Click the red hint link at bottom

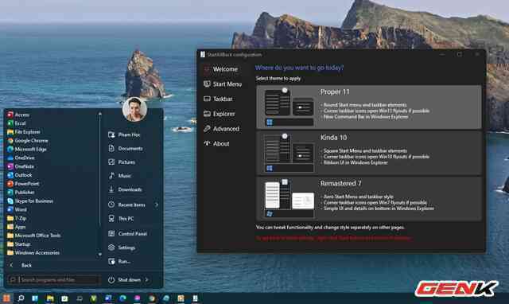(334, 238)
